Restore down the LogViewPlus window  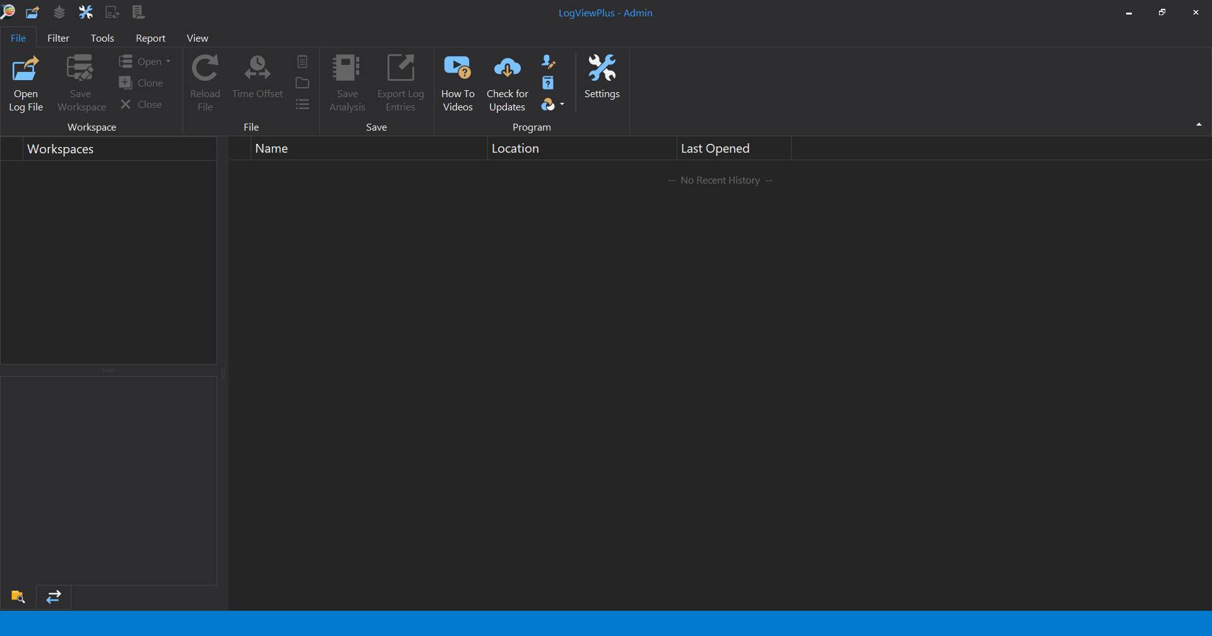click(1162, 13)
